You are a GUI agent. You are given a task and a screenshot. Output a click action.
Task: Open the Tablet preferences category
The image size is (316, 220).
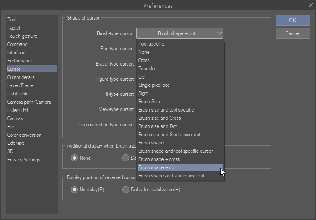[14, 28]
